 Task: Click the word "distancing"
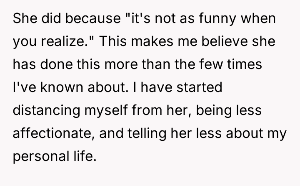click(x=46, y=111)
